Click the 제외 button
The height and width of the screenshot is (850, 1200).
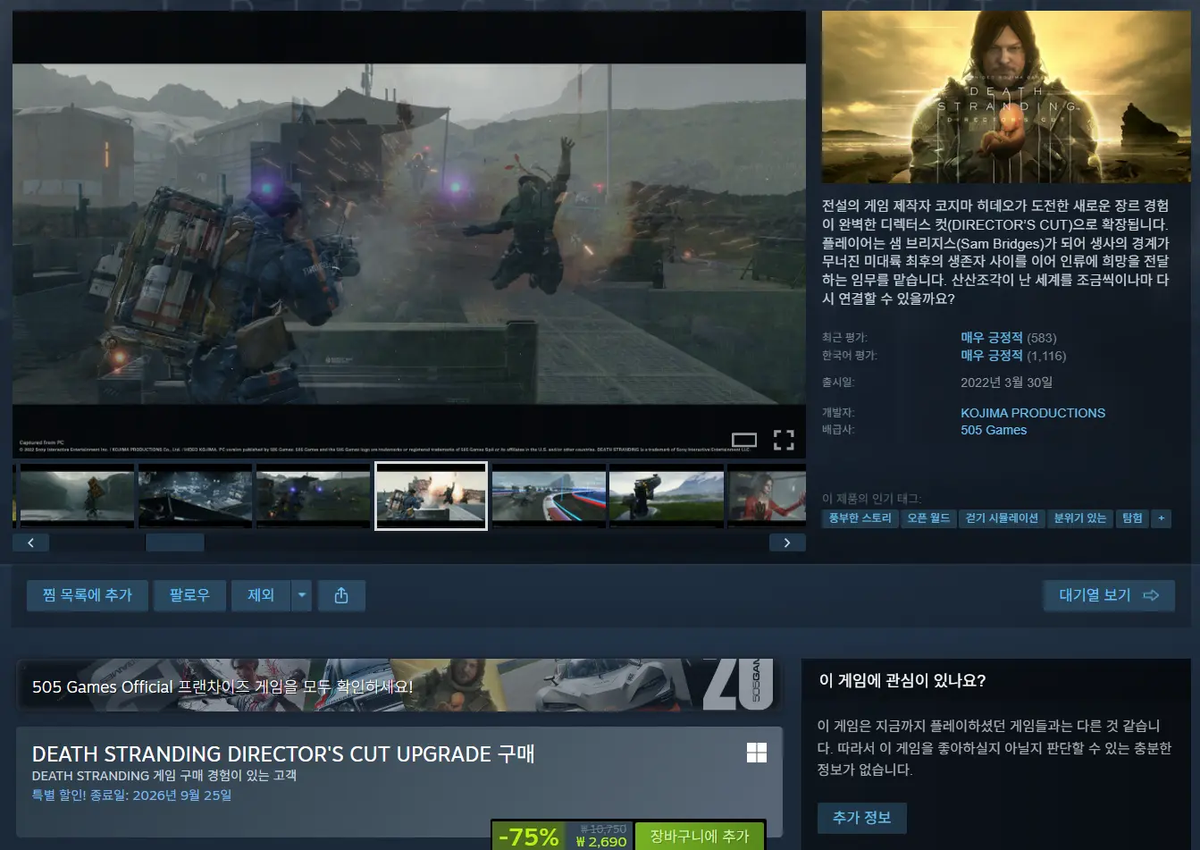[x=261, y=595]
